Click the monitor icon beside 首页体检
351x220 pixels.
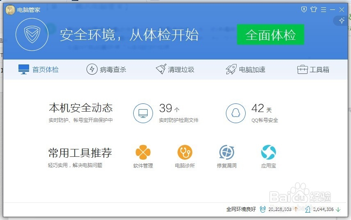point(24,69)
